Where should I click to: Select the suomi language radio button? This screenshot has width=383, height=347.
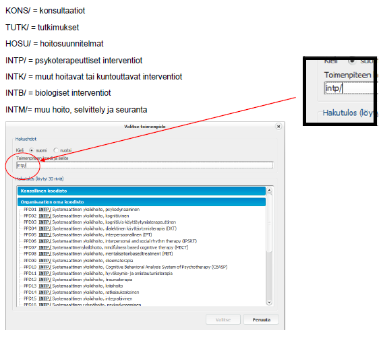click(32, 150)
